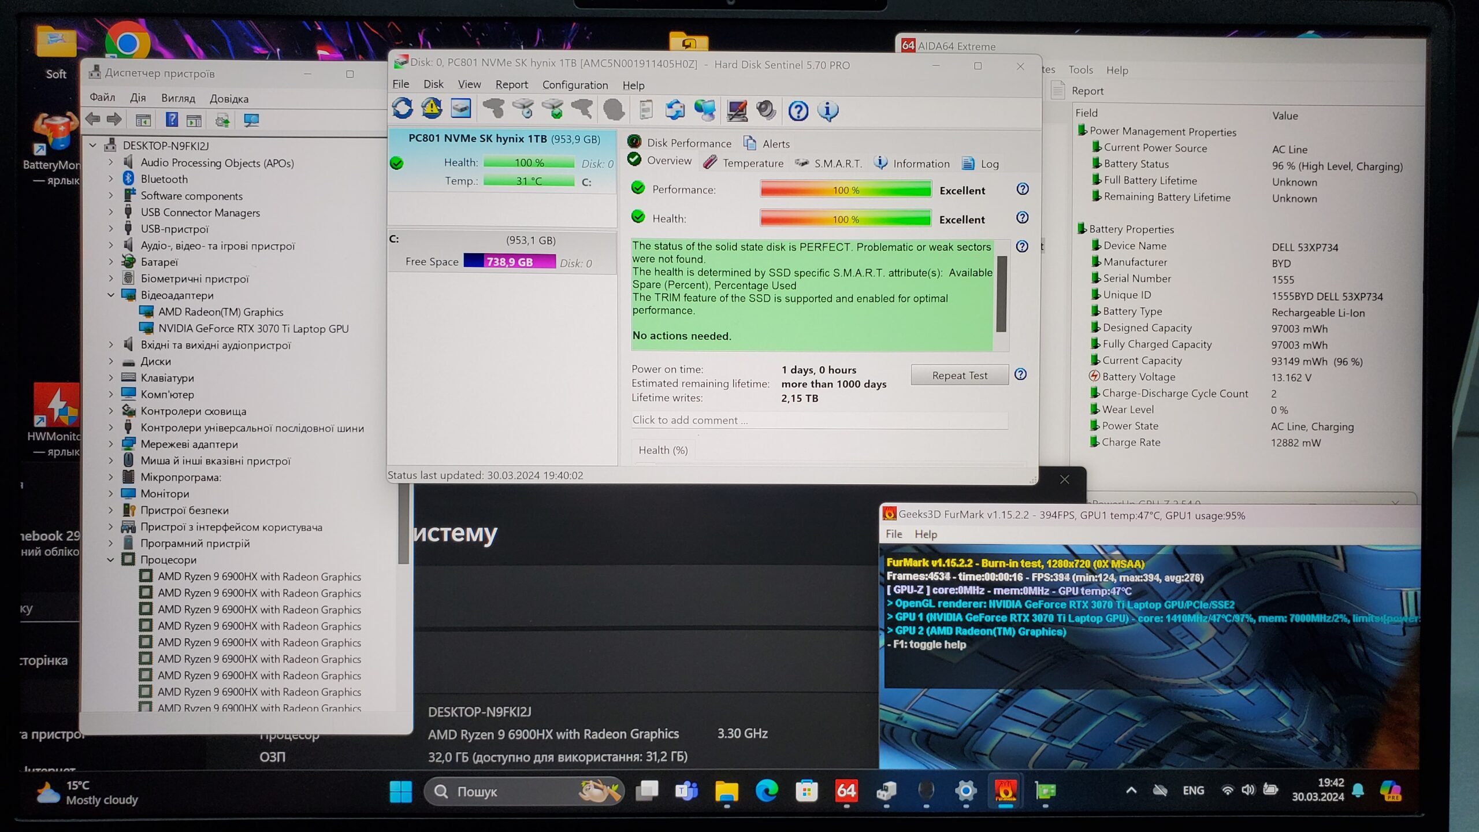
Task: Collapse the Відеоадаптери category
Action: [111, 295]
